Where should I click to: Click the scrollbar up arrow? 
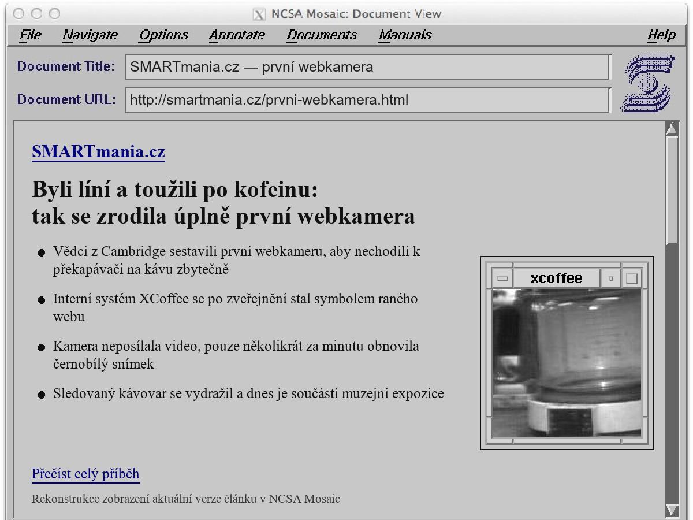point(672,128)
